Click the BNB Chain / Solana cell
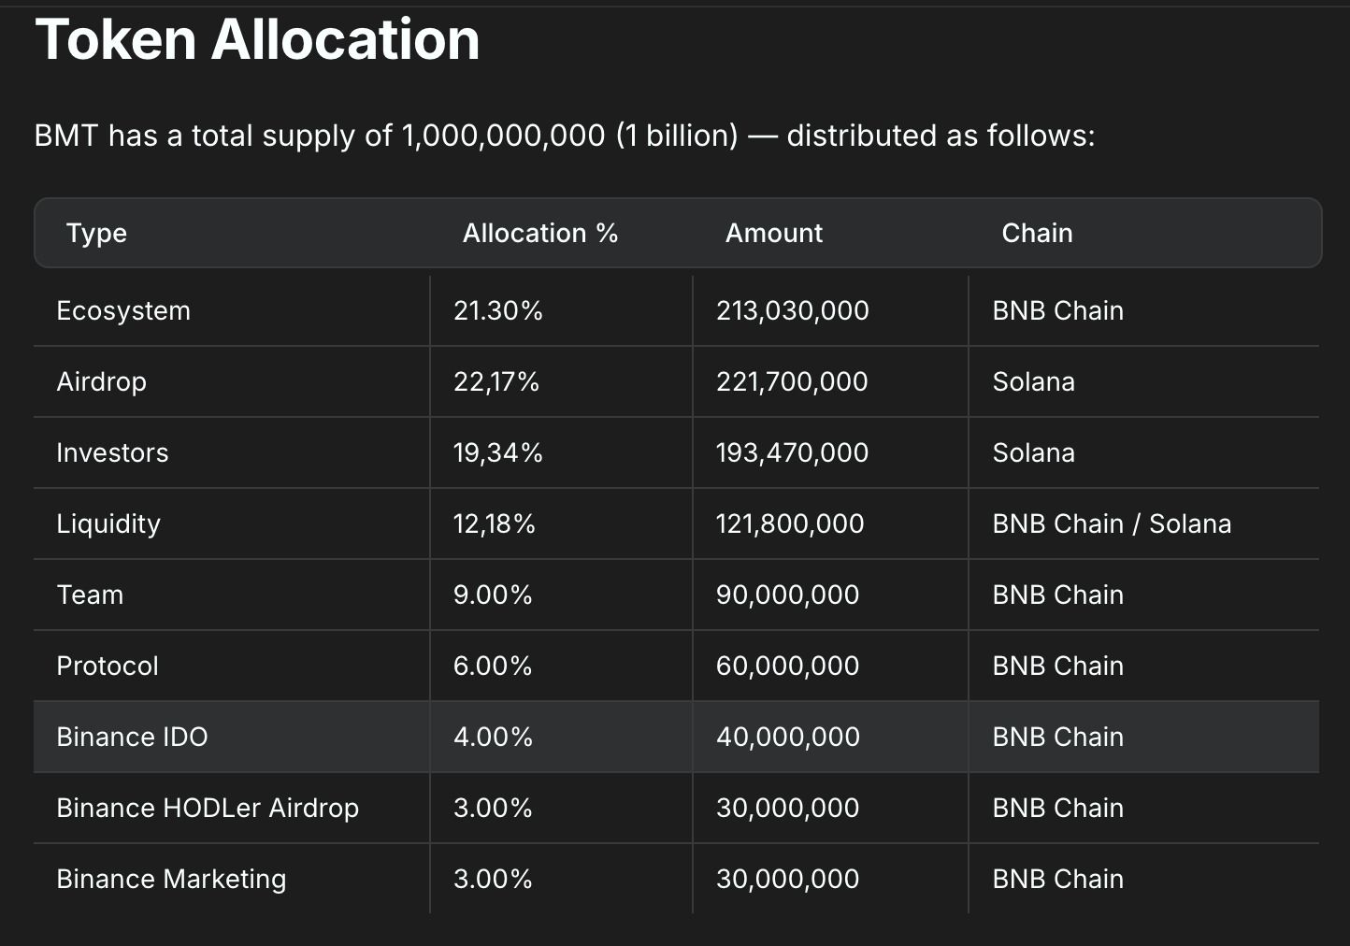This screenshot has height=946, width=1350. (x=1112, y=523)
